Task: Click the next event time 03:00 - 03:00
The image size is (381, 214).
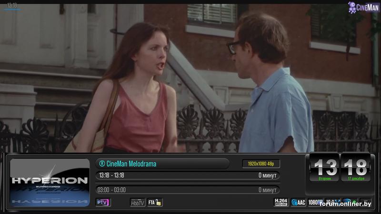Action: pyautogui.click(x=111, y=190)
